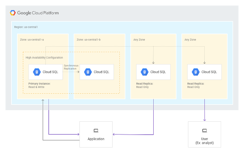Image resolution: width=244 pixels, height=153 pixels.
Task: Click the Region: us-central1 label
Action: [26, 27]
